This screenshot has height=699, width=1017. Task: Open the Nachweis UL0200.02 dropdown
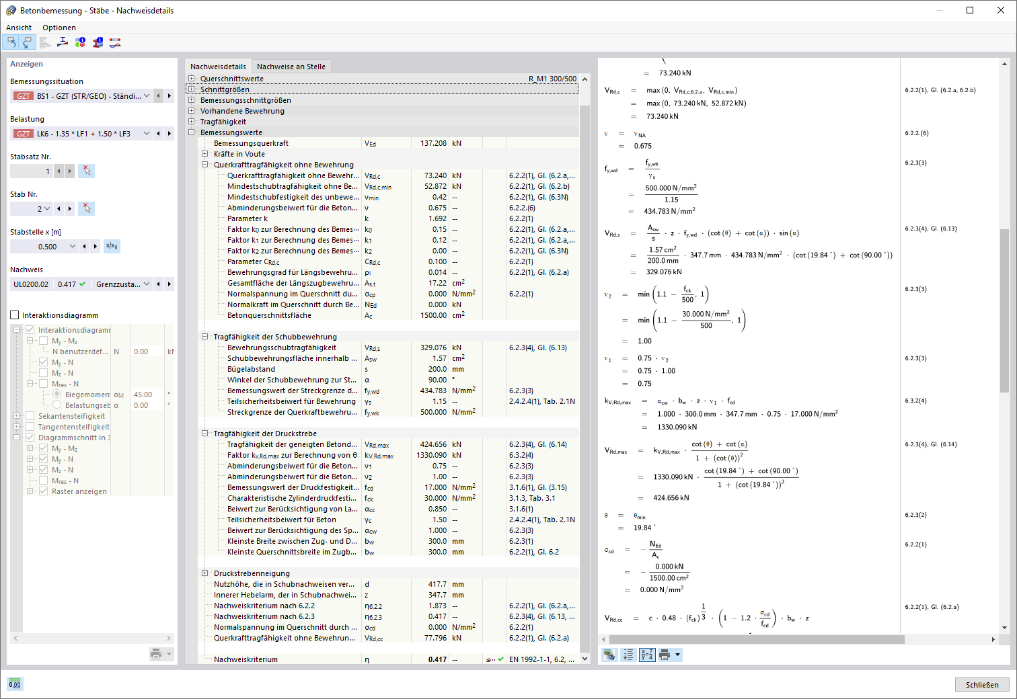click(x=147, y=284)
